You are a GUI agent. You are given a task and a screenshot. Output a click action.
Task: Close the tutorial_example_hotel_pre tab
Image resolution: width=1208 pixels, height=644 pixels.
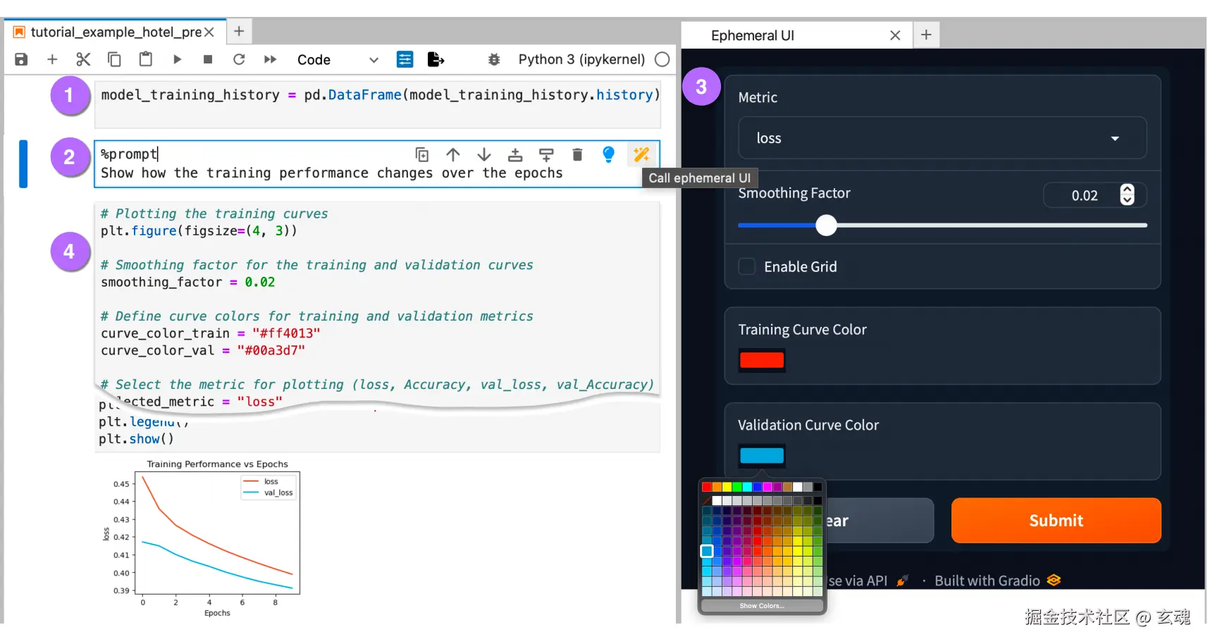coord(209,32)
